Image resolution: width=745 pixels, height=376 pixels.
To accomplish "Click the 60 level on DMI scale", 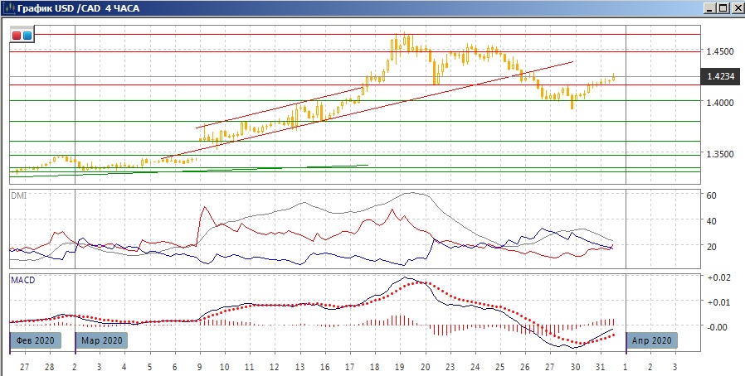I will click(710, 195).
